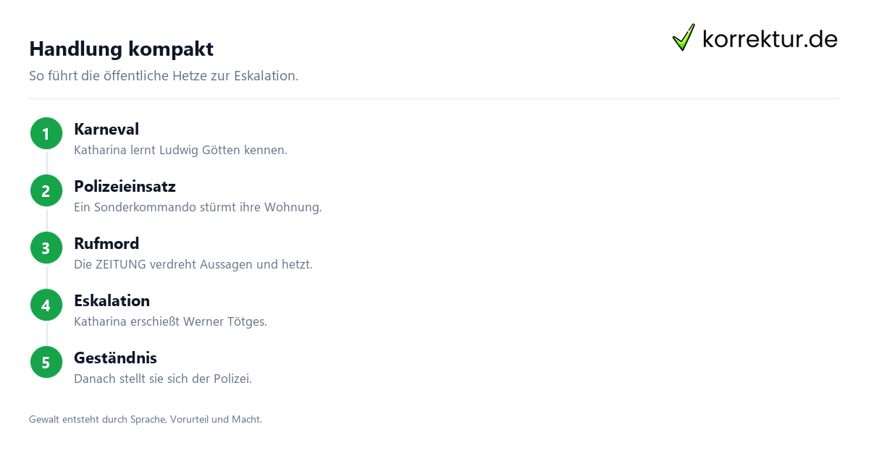This screenshot has height=456, width=869.
Task: Click the green checkmark logo icon
Action: click(x=684, y=37)
